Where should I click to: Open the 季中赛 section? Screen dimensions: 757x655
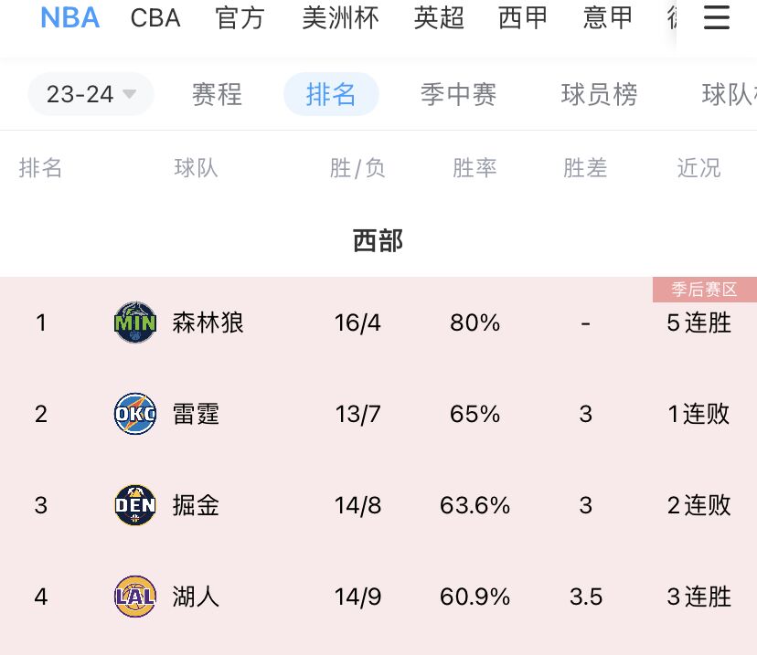click(459, 94)
